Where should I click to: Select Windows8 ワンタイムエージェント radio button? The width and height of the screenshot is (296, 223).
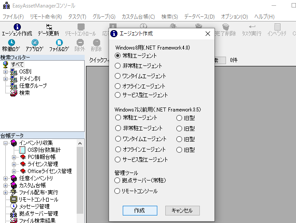click(117, 76)
